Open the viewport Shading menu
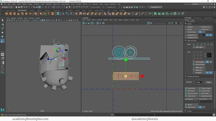Image resolution: width=216 pixels, height=121 pixels. tap(13, 18)
